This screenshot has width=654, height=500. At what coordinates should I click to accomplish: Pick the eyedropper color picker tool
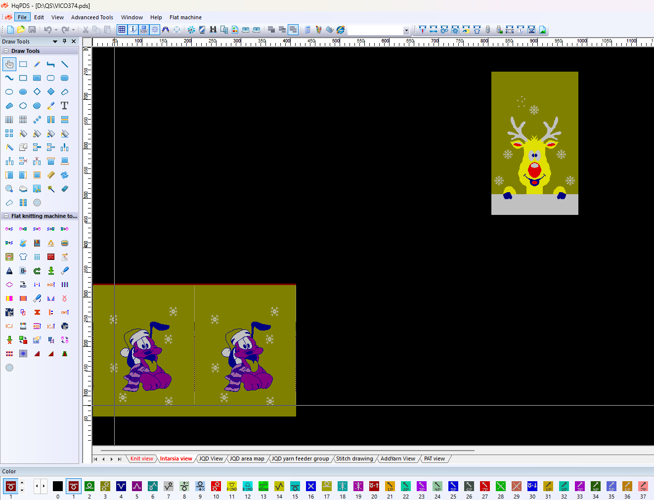tap(50, 106)
